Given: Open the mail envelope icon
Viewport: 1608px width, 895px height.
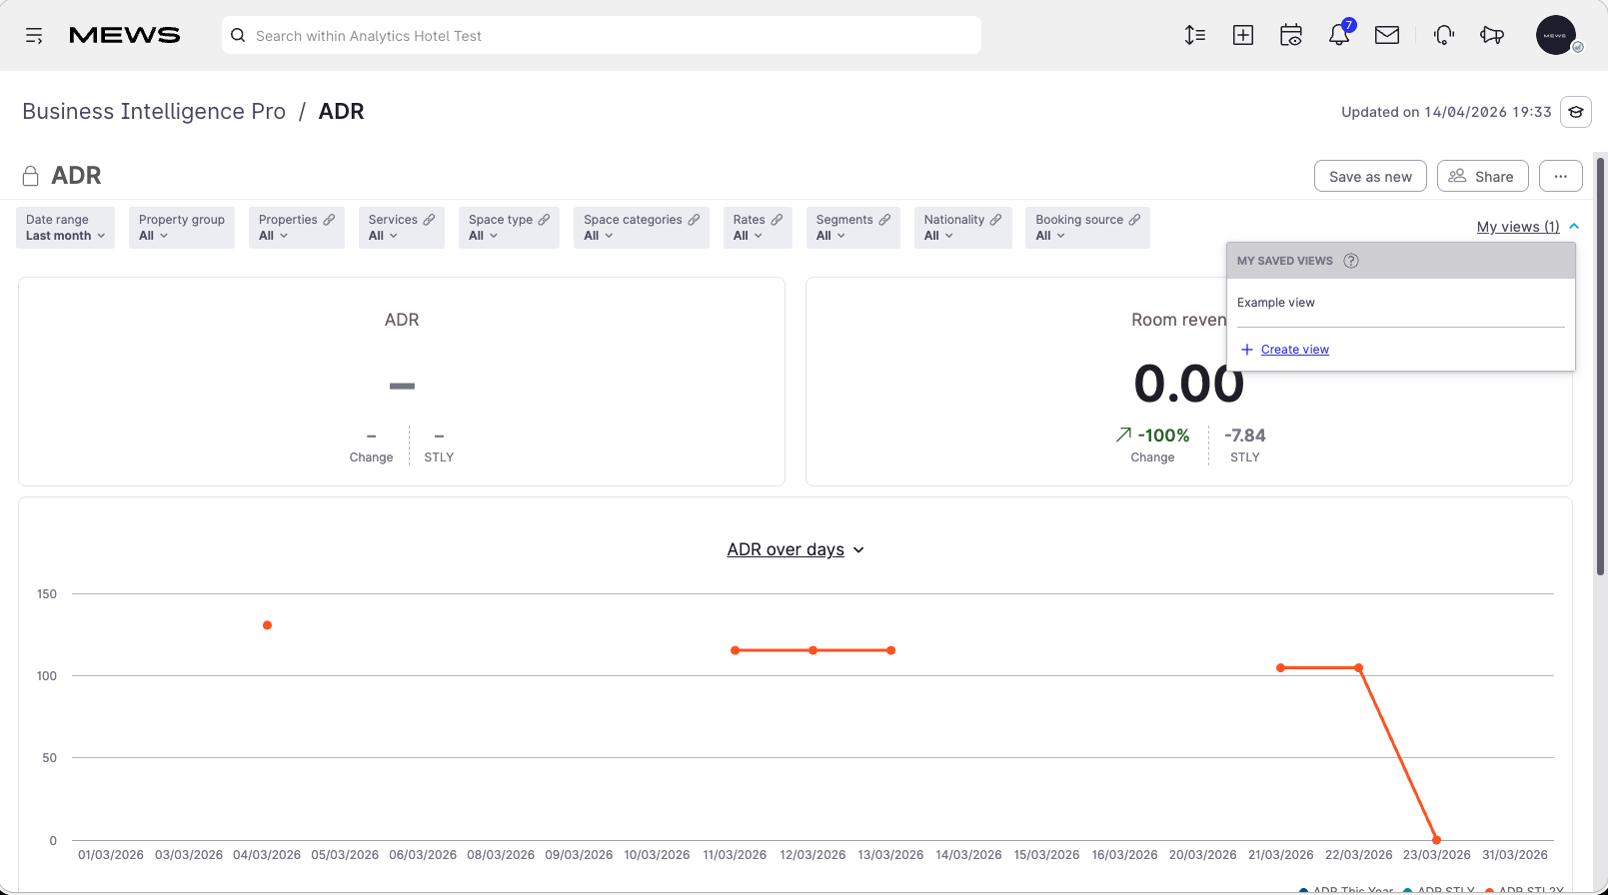Looking at the screenshot, I should pyautogui.click(x=1387, y=36).
